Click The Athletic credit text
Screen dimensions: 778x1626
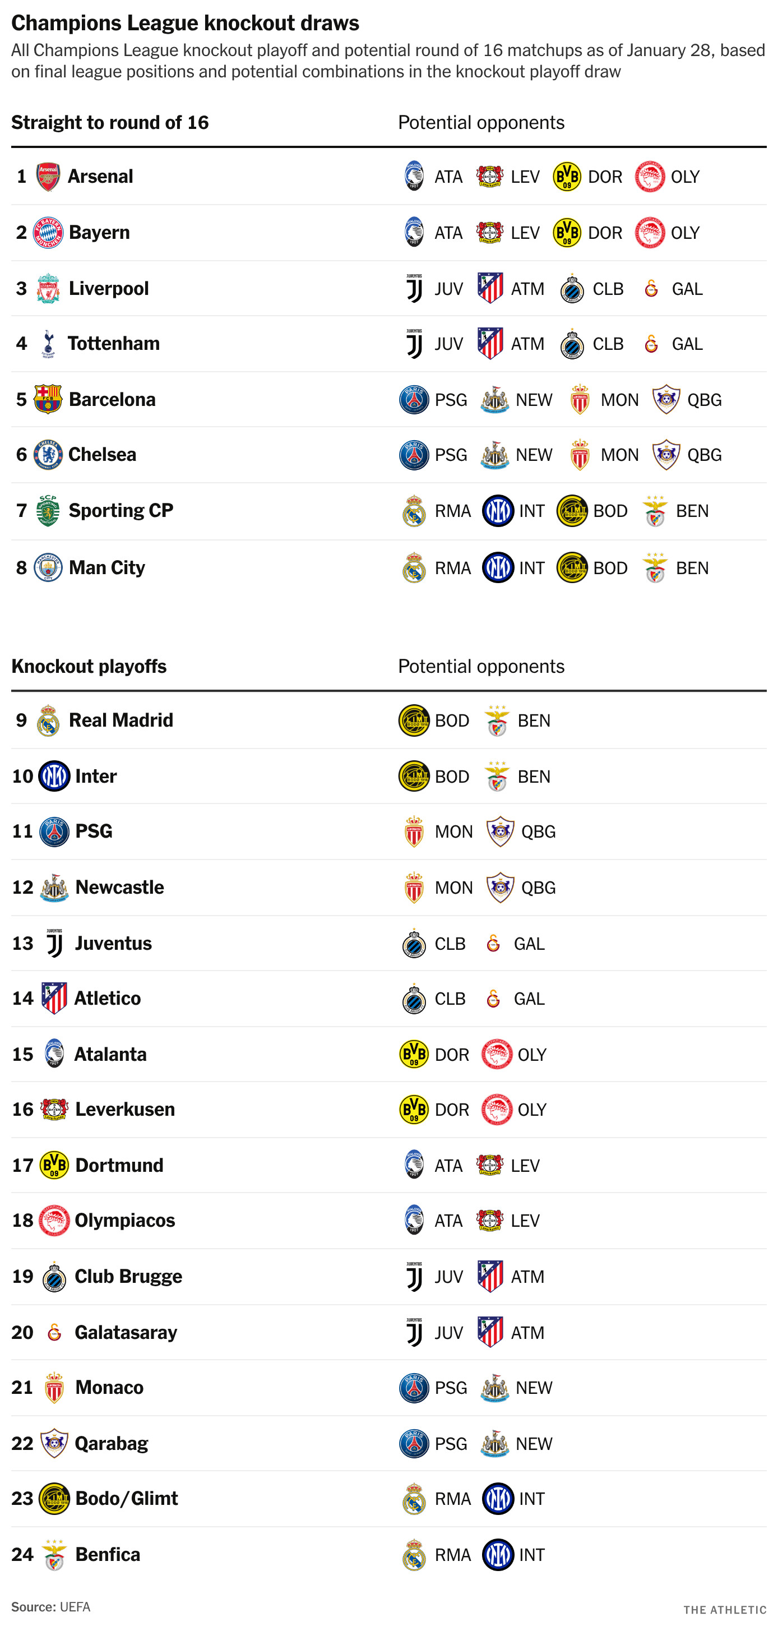[725, 1610]
